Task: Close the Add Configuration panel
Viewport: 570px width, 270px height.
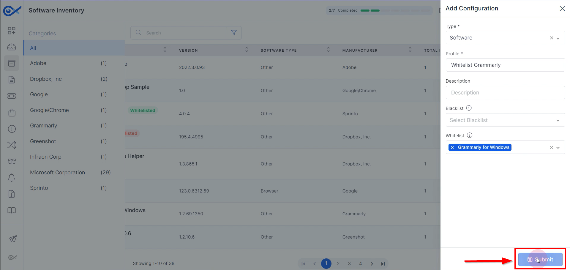Action: tap(562, 8)
